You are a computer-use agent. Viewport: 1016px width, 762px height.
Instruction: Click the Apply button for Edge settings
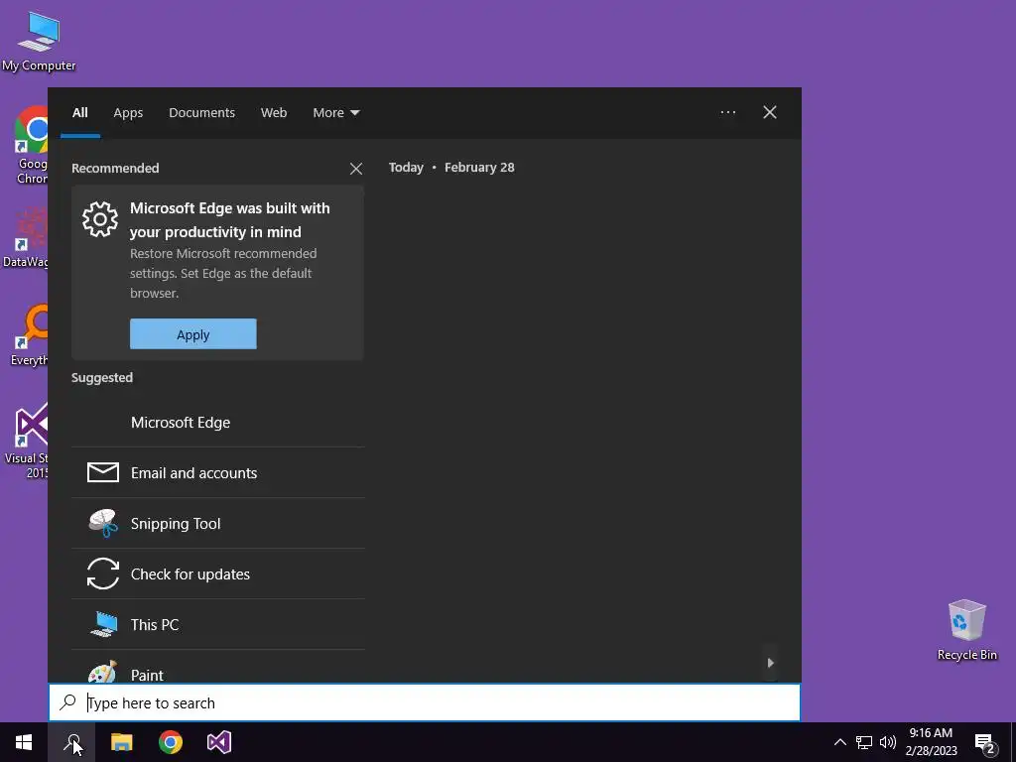tap(193, 333)
